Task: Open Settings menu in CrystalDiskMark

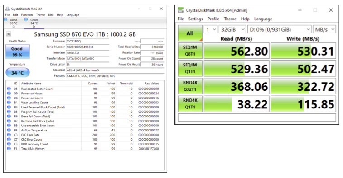Action: coord(196,19)
